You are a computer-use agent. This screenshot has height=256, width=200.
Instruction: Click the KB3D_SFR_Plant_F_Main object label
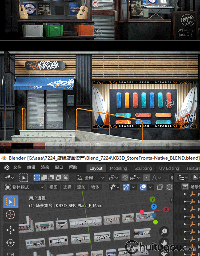point(79,206)
